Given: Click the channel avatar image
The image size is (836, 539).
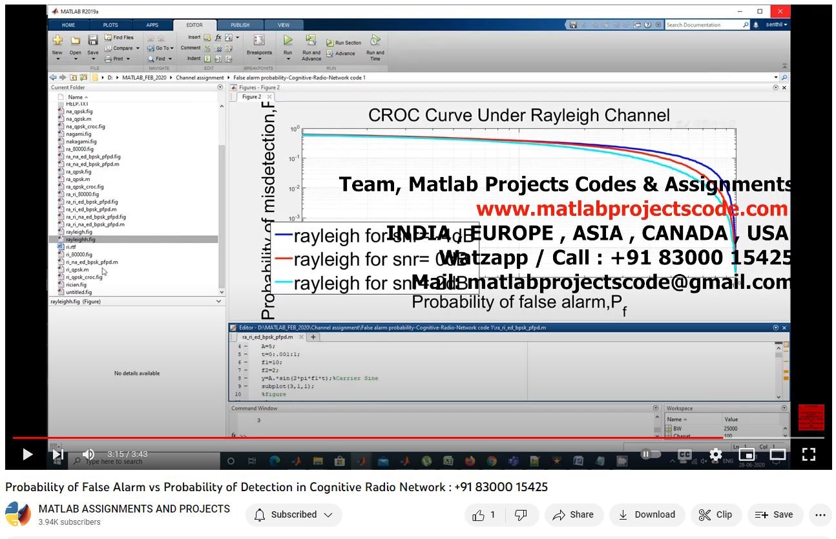Looking at the screenshot, I should [18, 514].
